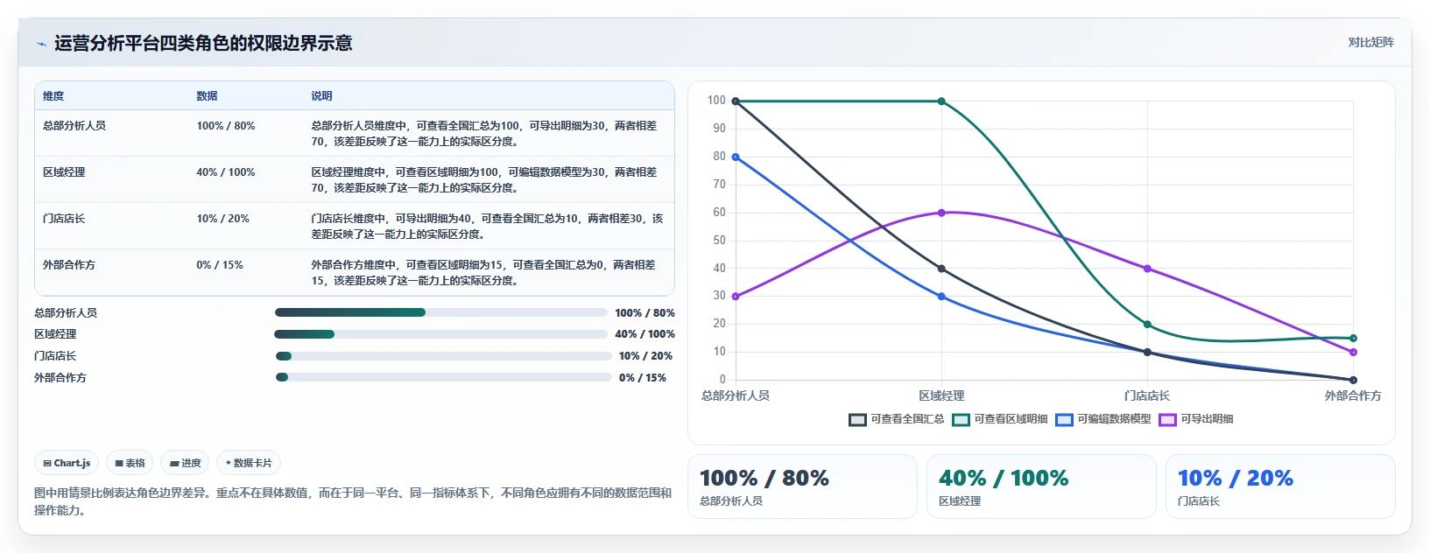Select the purple data point at 40 for 门店店长
This screenshot has height=553, width=1430.
click(1147, 269)
